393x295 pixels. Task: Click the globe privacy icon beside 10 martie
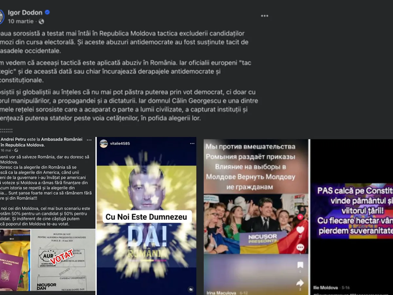coord(41,22)
